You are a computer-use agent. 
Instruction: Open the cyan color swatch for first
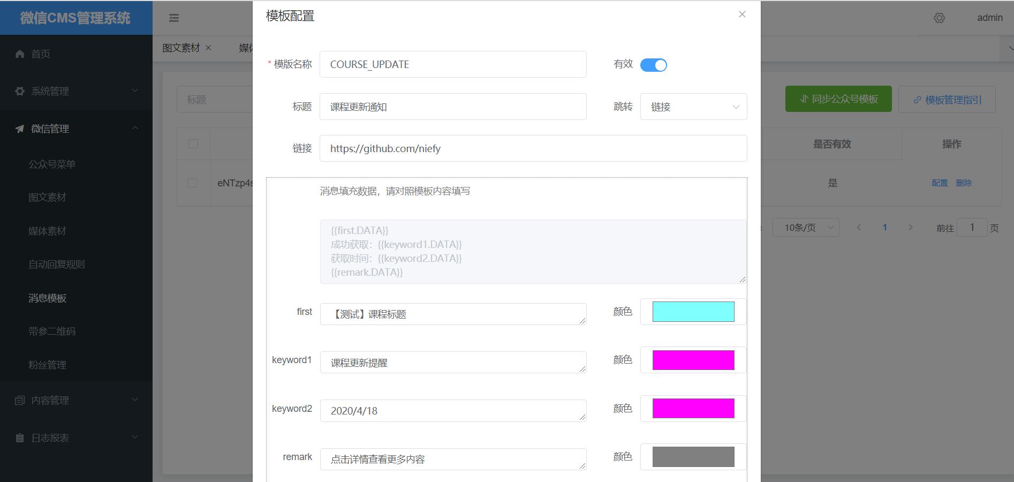692,312
